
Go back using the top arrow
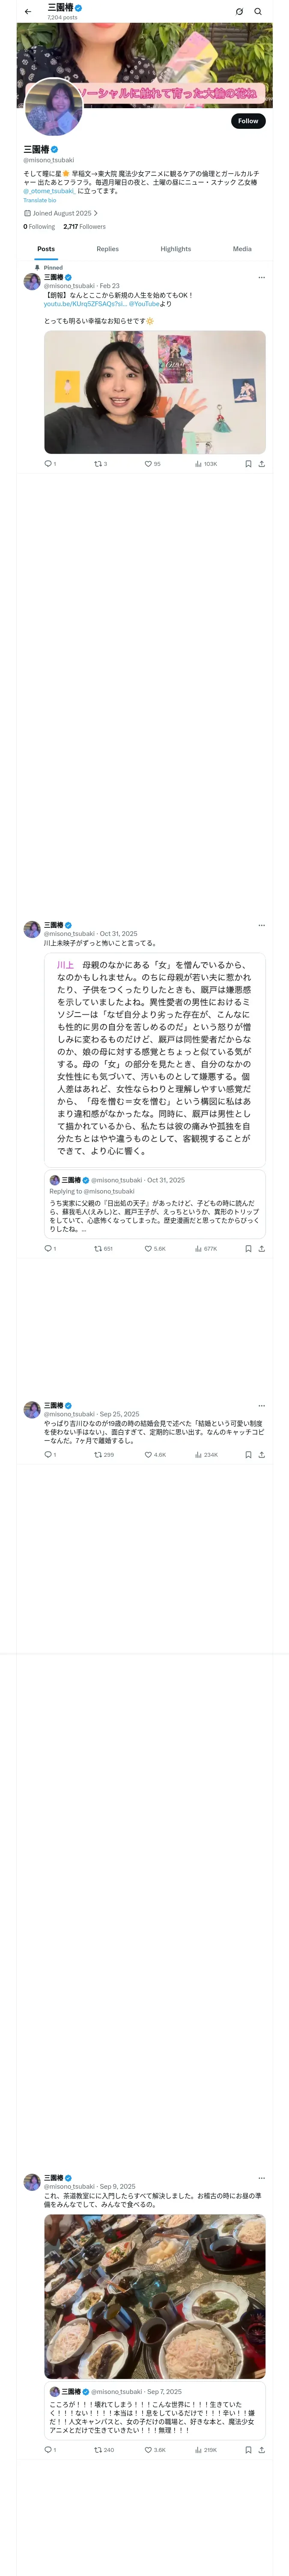point(28,12)
